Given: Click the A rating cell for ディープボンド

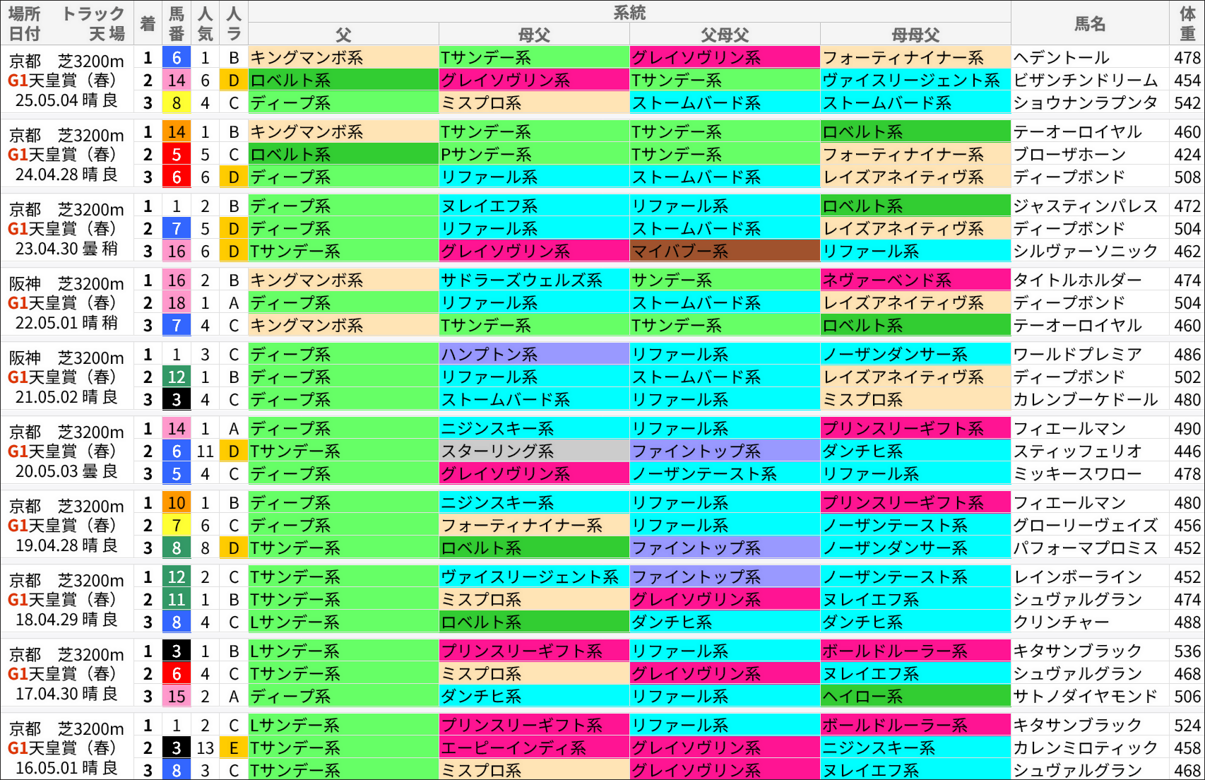Looking at the screenshot, I should coord(234,303).
